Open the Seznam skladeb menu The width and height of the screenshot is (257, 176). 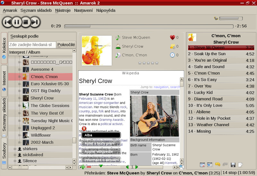click(36, 11)
